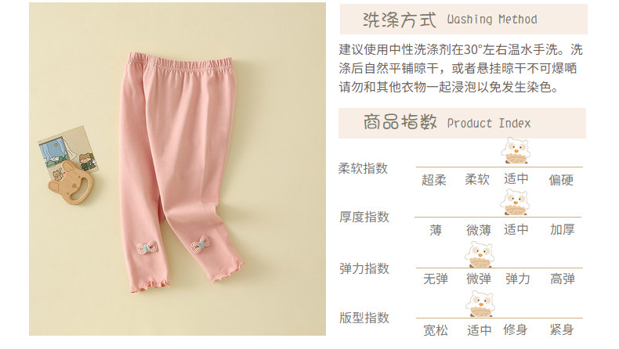
Task: Select the 偏硬 softness option
Action: (x=561, y=180)
